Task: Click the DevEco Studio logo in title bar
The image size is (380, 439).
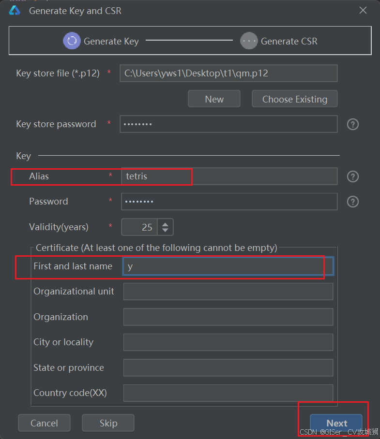Action: [x=15, y=11]
